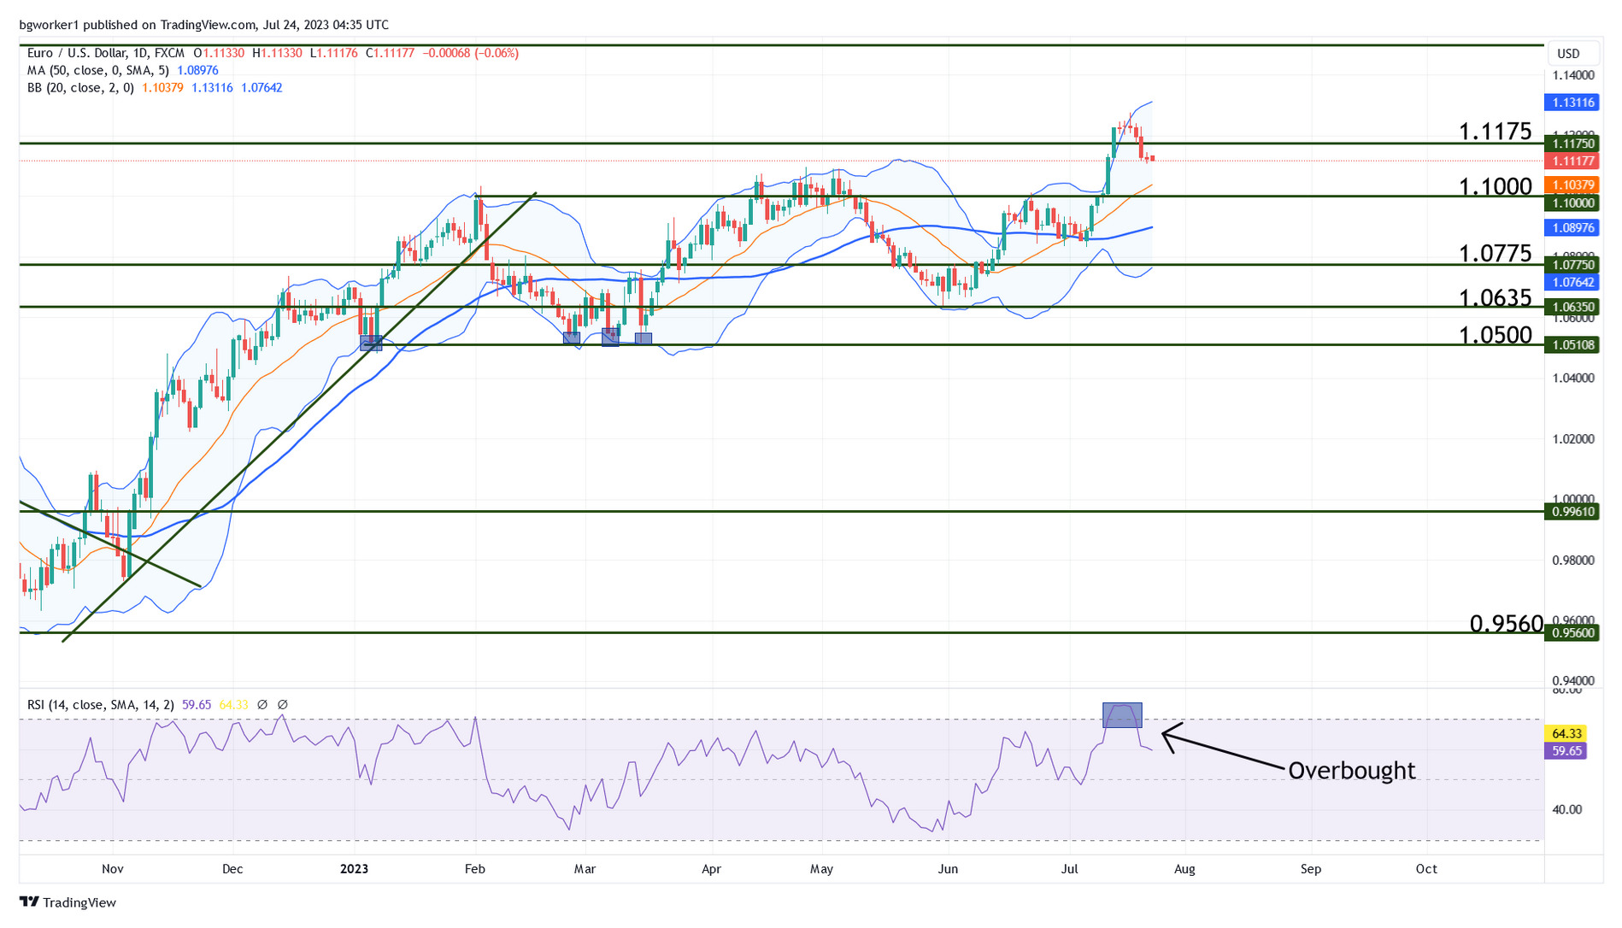Select the Overbought text annotation
The image size is (1622, 928).
coord(1351,771)
